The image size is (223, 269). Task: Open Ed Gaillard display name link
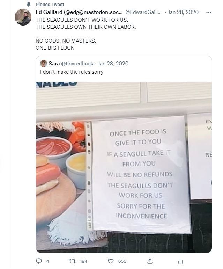(x=79, y=12)
